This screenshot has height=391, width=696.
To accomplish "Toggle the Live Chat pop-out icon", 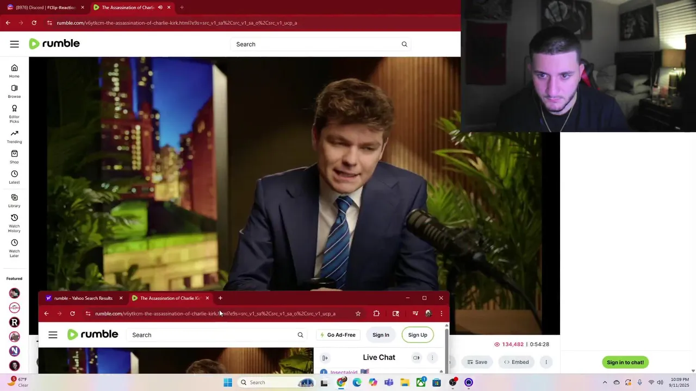I will point(416,357).
